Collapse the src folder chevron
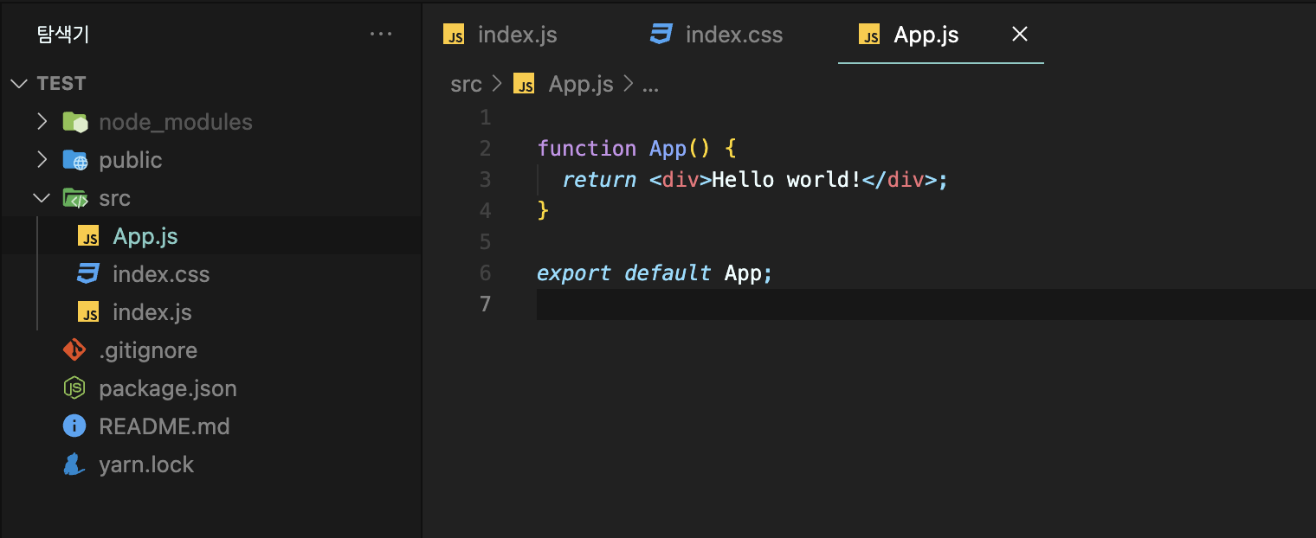Screen dimensions: 1316x538 42,198
